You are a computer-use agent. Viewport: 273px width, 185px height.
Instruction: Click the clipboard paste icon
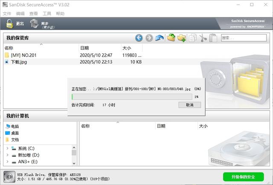[213, 38]
